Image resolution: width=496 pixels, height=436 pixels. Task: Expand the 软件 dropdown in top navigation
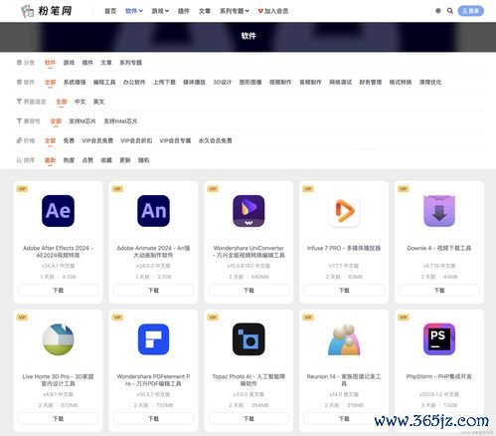pyautogui.click(x=134, y=11)
